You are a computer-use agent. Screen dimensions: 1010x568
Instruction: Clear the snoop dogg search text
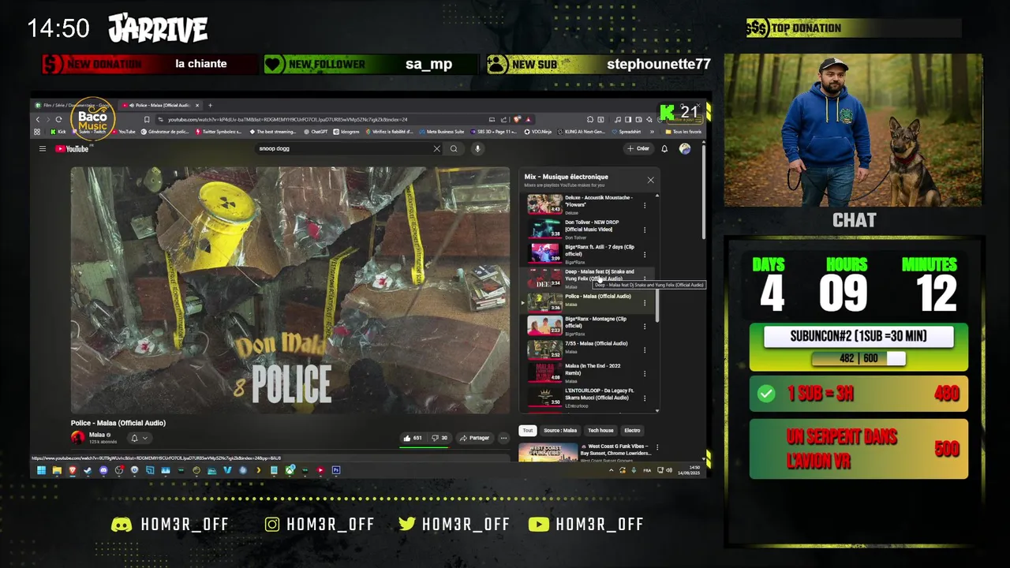coord(436,148)
